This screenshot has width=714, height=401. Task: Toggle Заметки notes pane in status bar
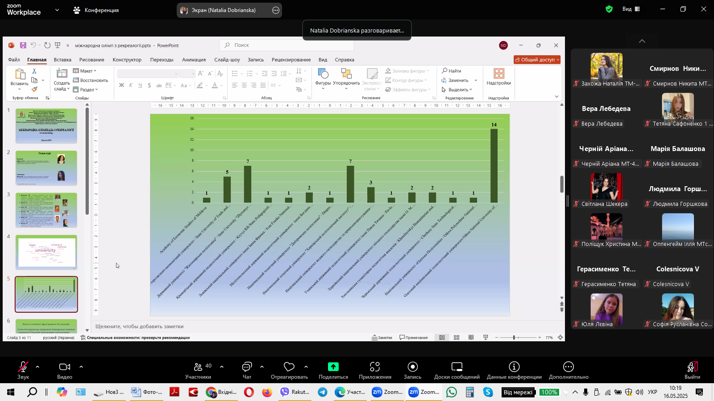(x=382, y=338)
